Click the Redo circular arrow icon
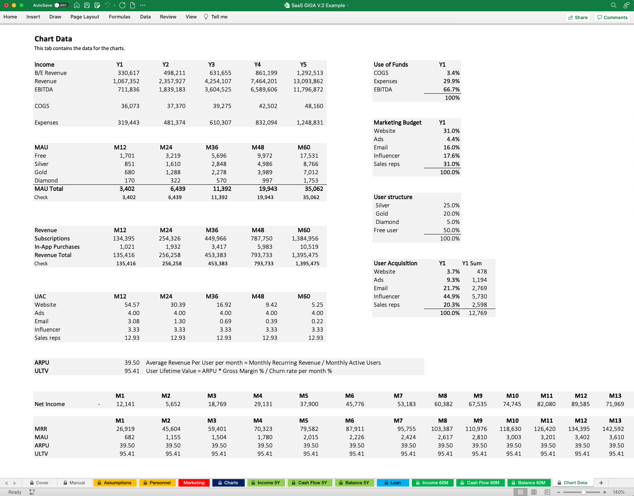This screenshot has height=496, width=634. pyautogui.click(x=122, y=5)
